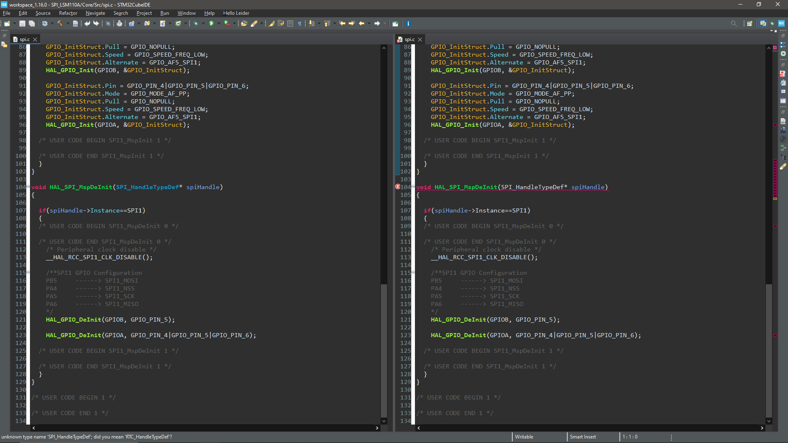This screenshot has width=788, height=443.
Task: Open dropdown arrow beside Build hammer
Action: coord(68,23)
